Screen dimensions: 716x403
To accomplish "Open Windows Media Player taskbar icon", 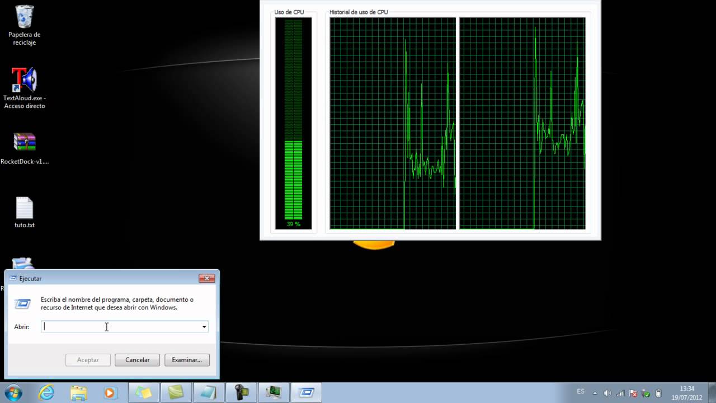I will [x=110, y=392].
